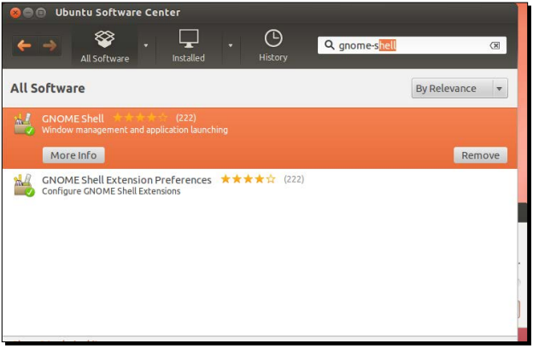
Task: Click the GNOME Shell Extension Preferences icon
Action: [24, 185]
